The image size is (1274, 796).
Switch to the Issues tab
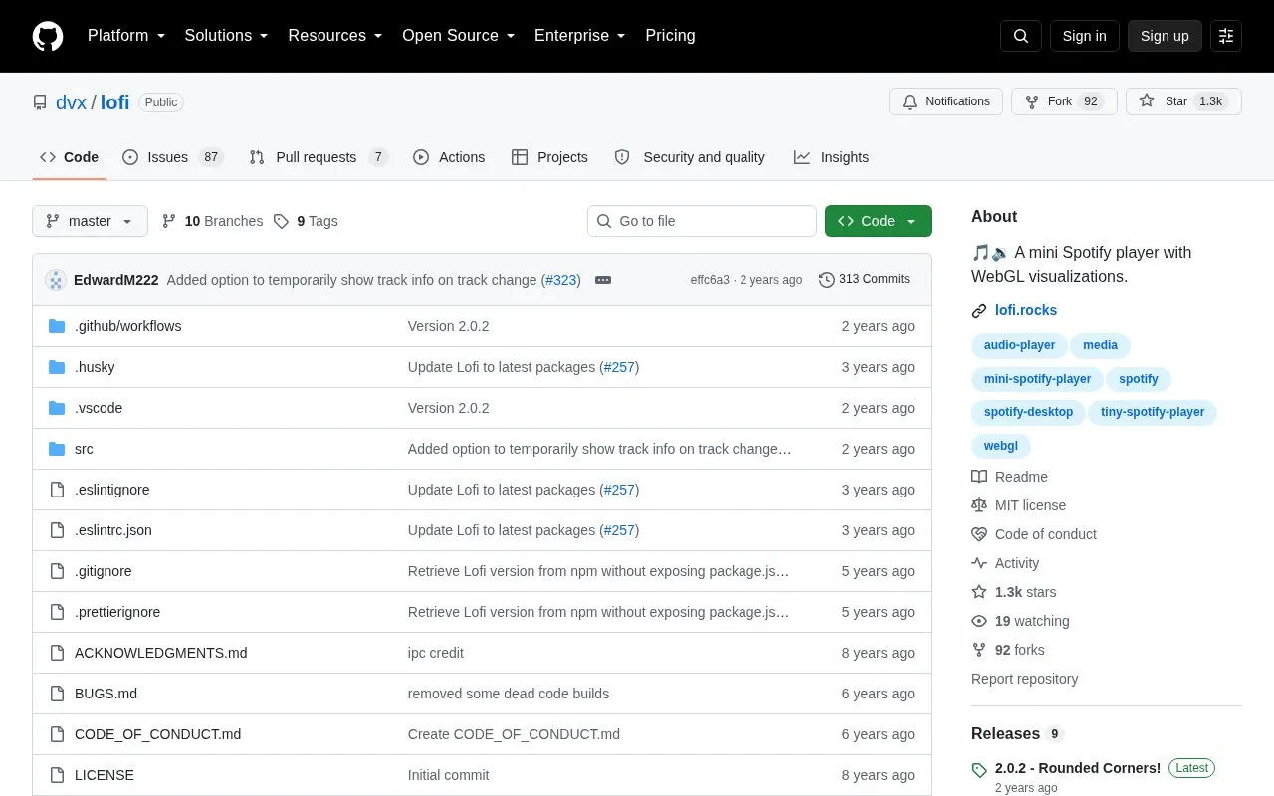172,157
